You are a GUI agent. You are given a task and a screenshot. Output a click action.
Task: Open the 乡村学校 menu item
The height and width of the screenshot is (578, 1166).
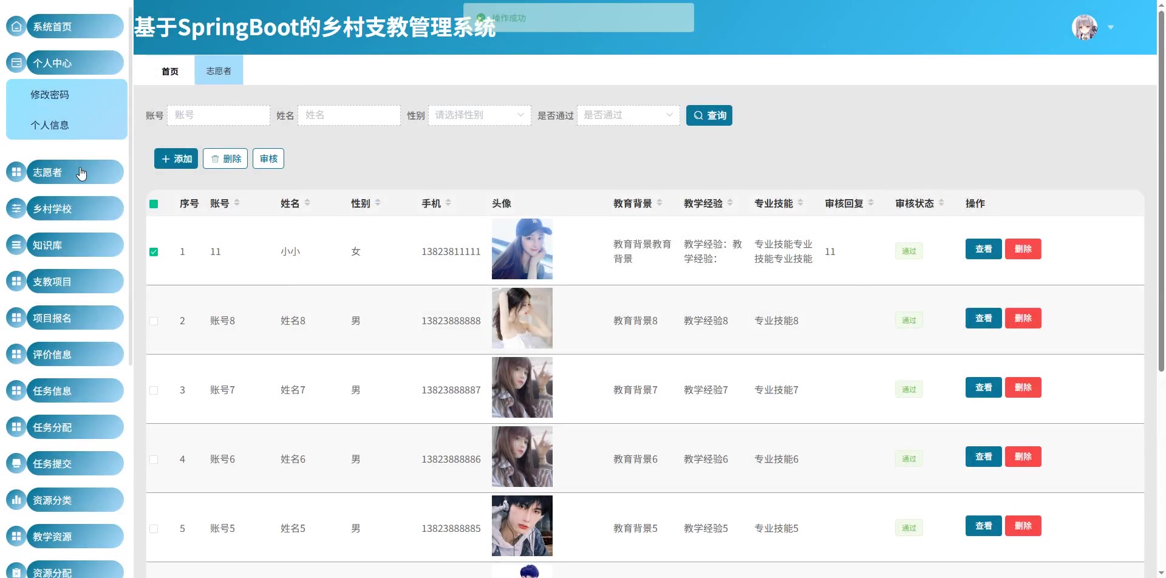pyautogui.click(x=75, y=208)
